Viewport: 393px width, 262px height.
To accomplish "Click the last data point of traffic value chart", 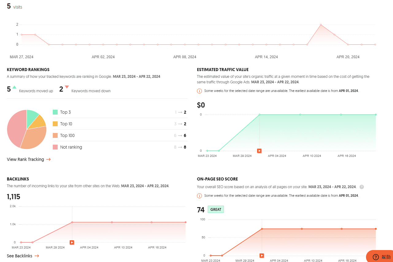I will tap(376, 115).
